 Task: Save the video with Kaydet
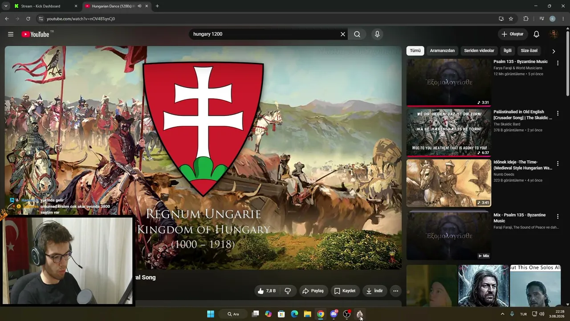[x=345, y=291]
